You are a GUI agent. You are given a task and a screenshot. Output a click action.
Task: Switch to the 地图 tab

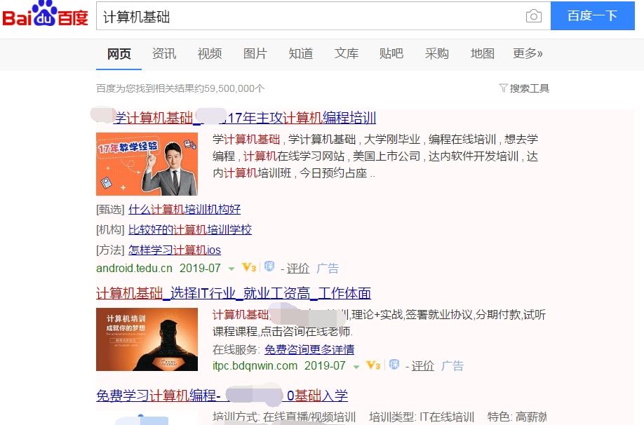tap(482, 53)
